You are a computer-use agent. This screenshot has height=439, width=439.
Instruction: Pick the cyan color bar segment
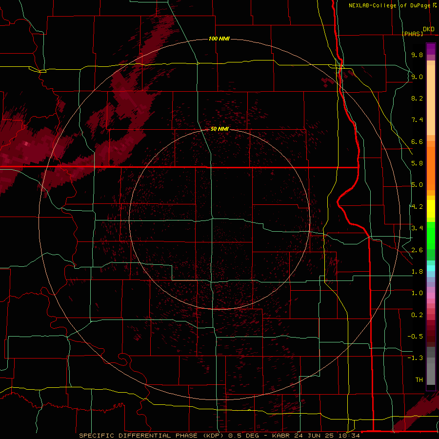pos(431,268)
